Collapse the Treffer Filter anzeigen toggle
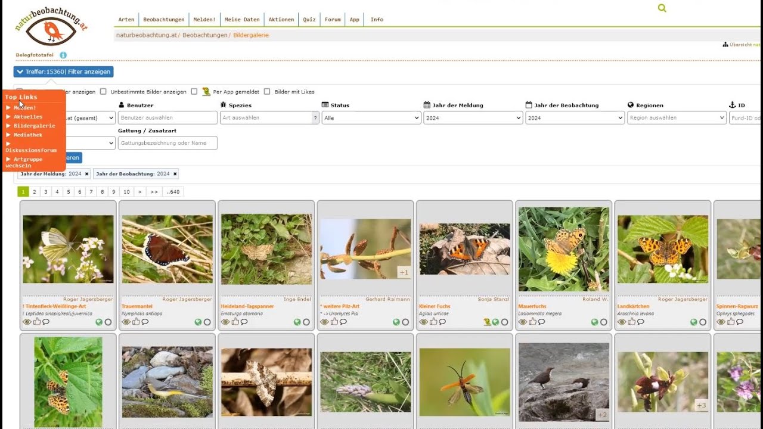The height and width of the screenshot is (429, 763). (63, 71)
